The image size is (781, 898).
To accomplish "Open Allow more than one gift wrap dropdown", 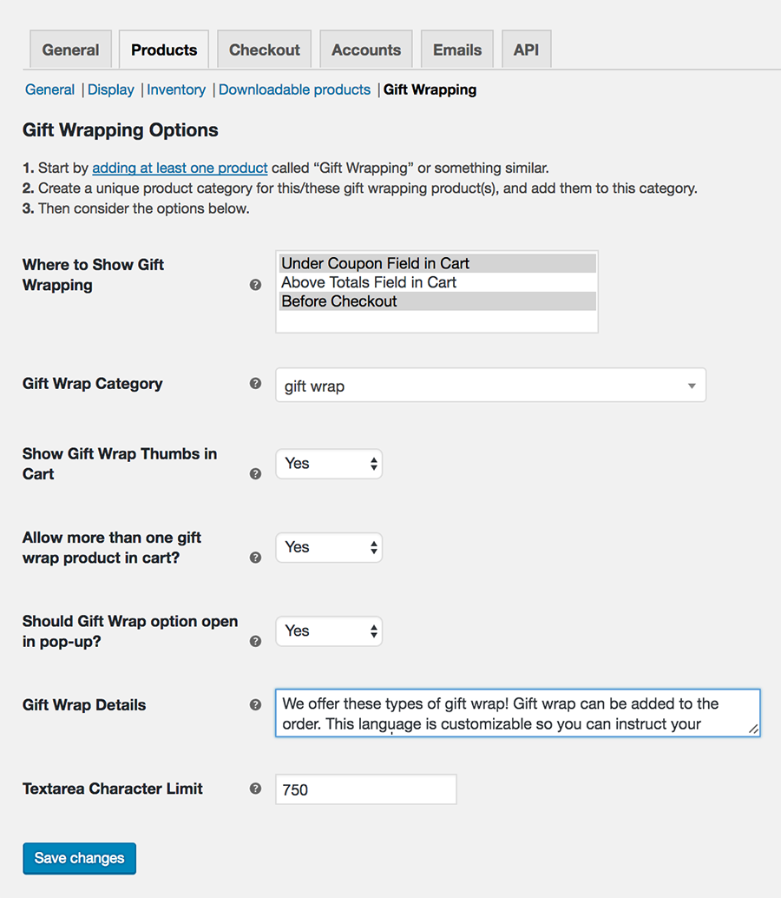I will click(x=329, y=547).
